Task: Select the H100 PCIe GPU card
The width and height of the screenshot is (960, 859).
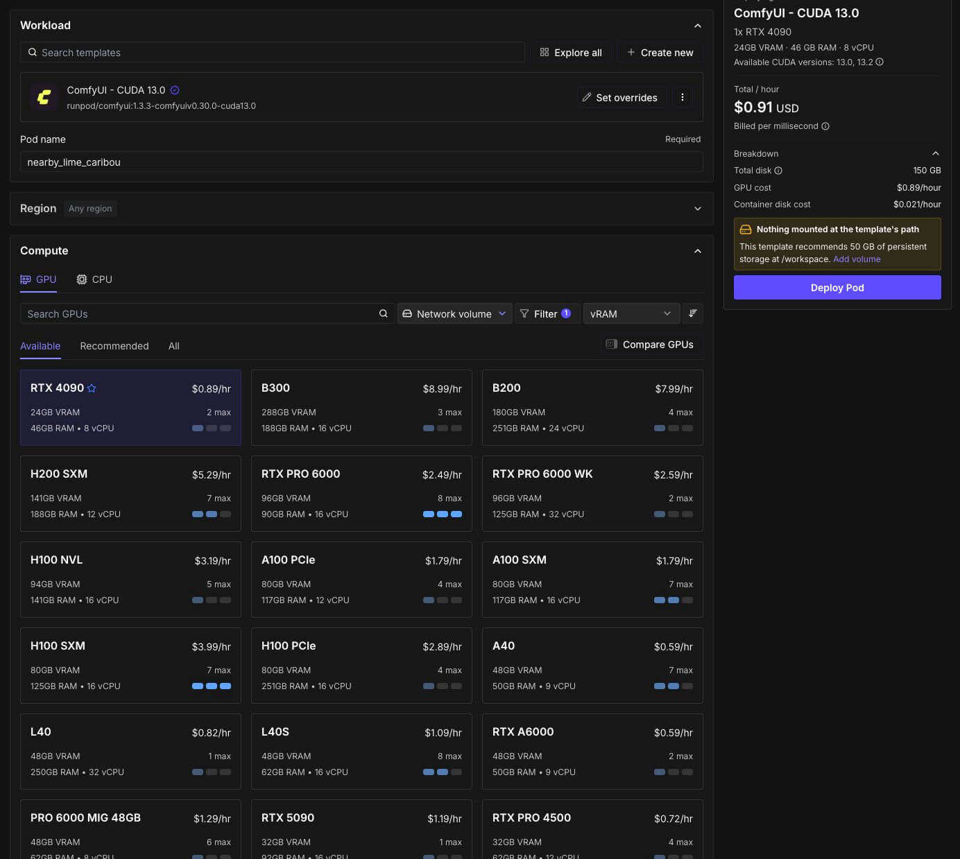Action: tap(361, 666)
